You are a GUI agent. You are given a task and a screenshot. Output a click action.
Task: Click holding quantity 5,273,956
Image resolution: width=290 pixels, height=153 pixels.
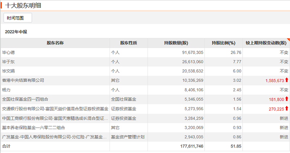(x=194, y=109)
